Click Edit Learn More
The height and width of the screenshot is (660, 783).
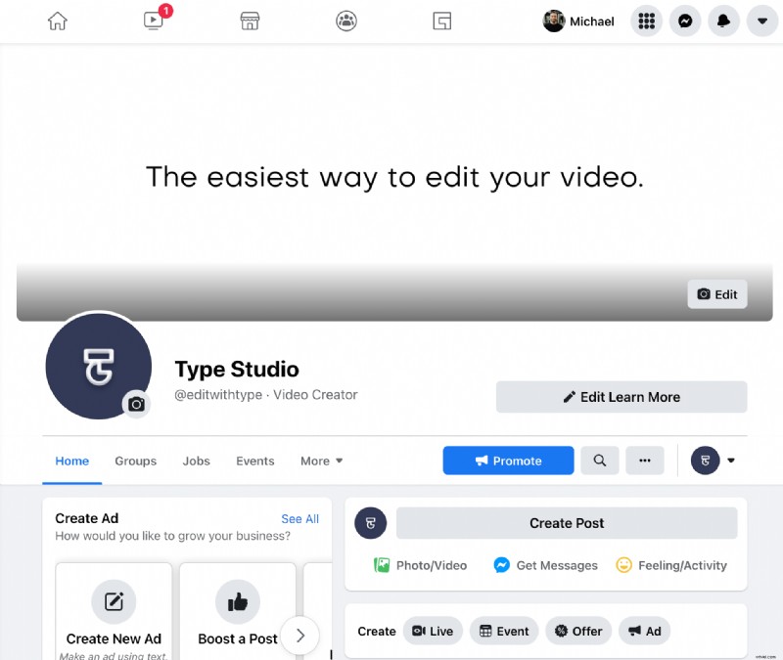point(621,397)
